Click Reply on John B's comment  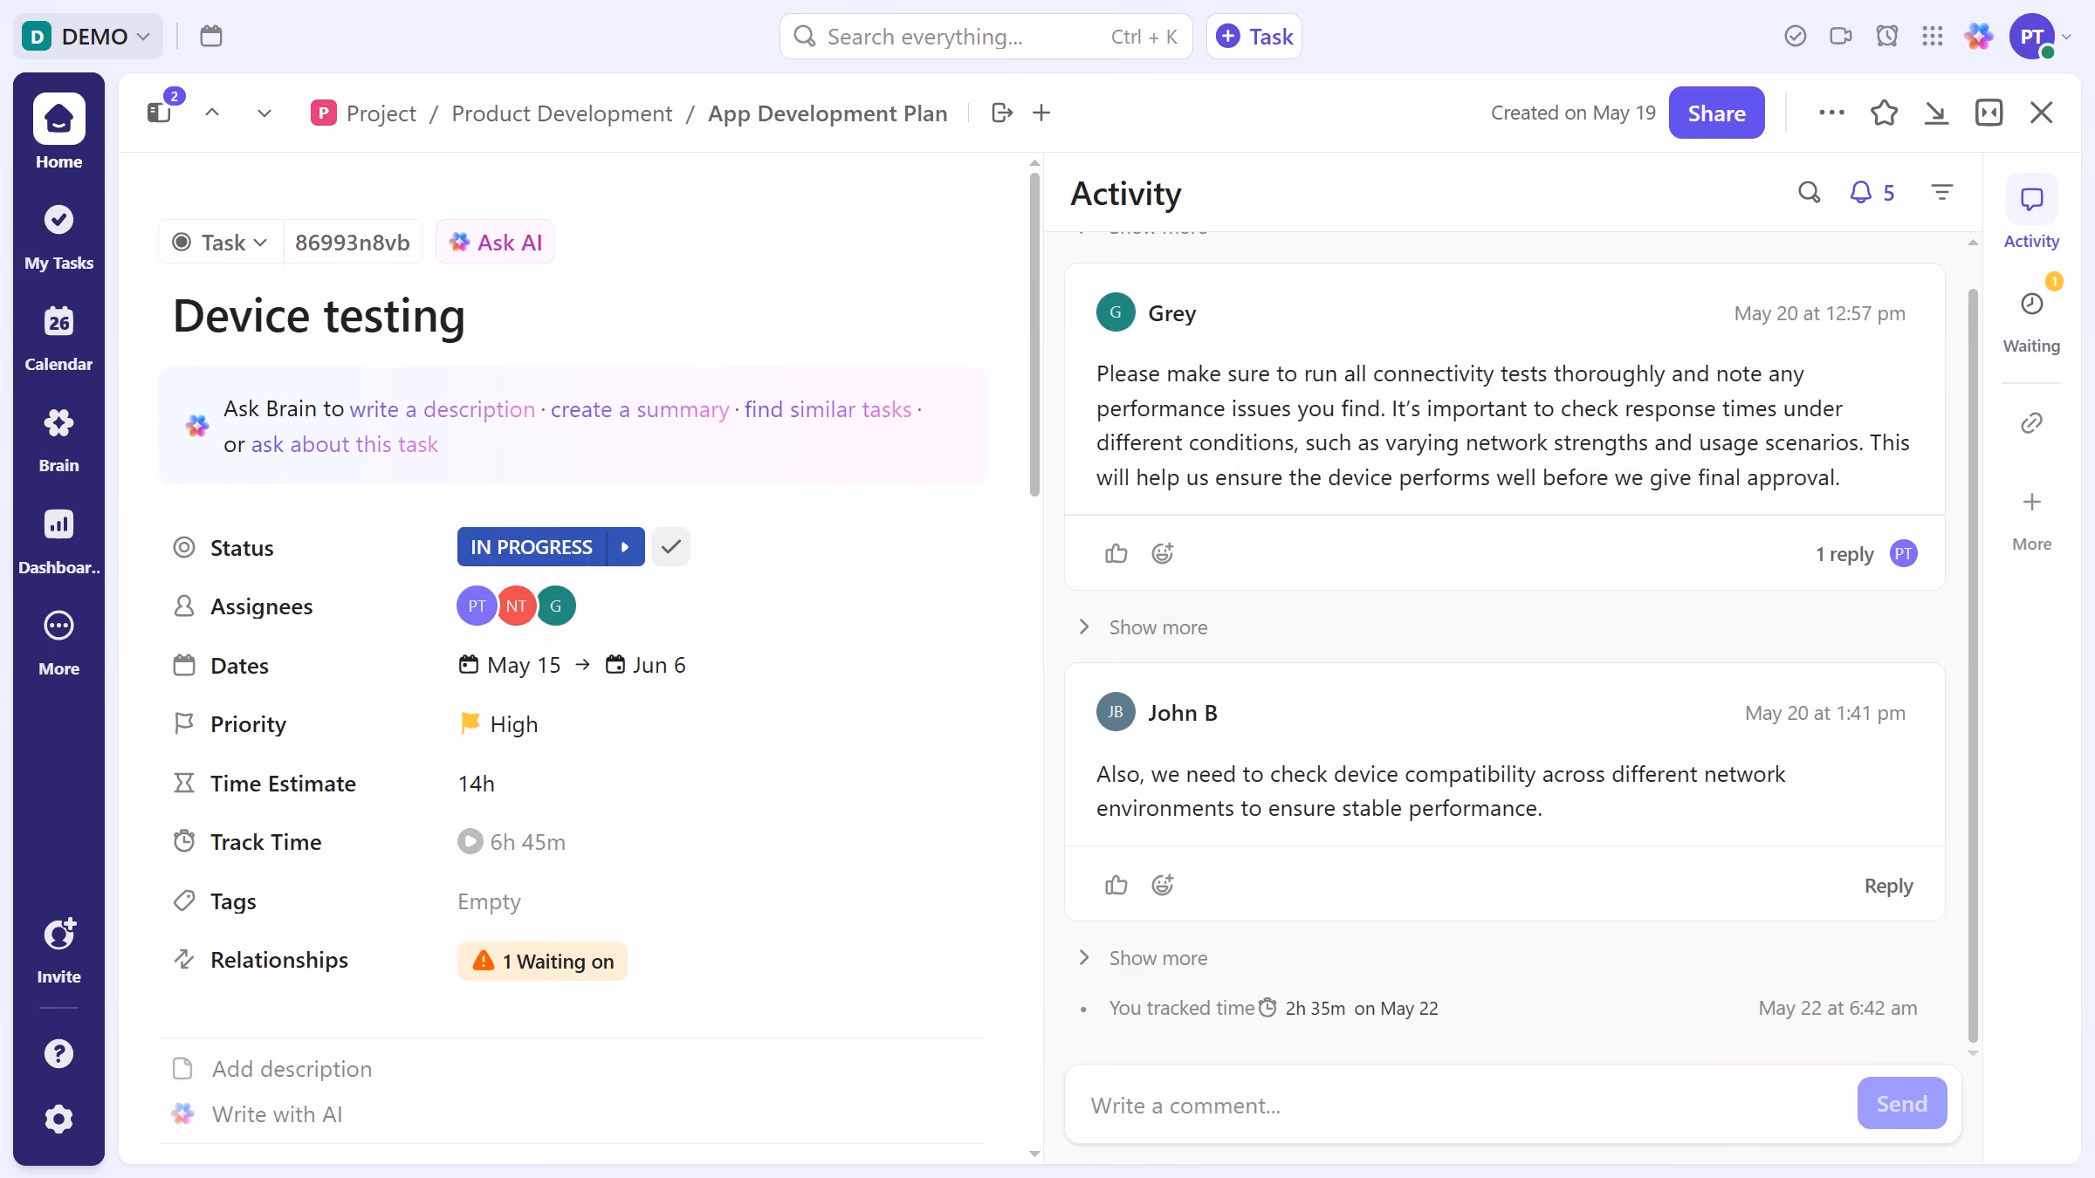[1888, 885]
